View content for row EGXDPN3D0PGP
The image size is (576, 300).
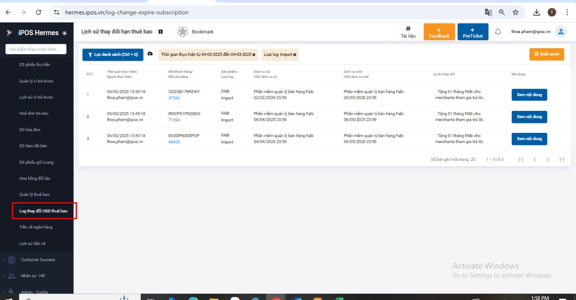[x=529, y=139]
